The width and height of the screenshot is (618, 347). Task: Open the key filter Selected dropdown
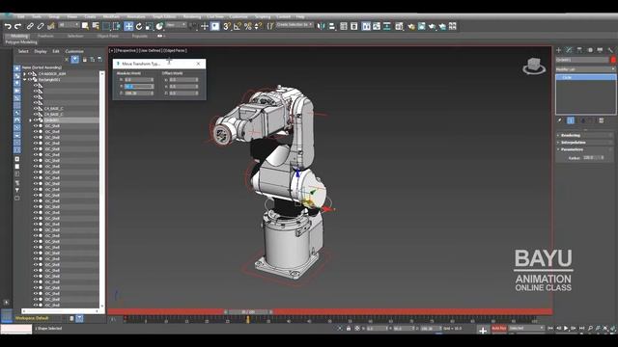[x=526, y=328]
